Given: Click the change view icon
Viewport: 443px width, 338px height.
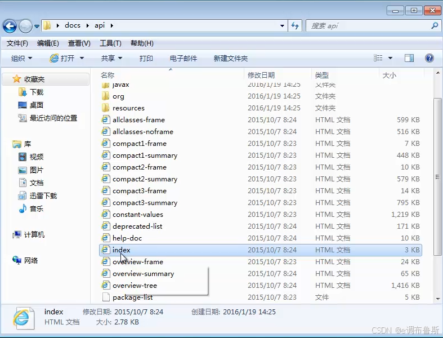Looking at the screenshot, I should 378,58.
